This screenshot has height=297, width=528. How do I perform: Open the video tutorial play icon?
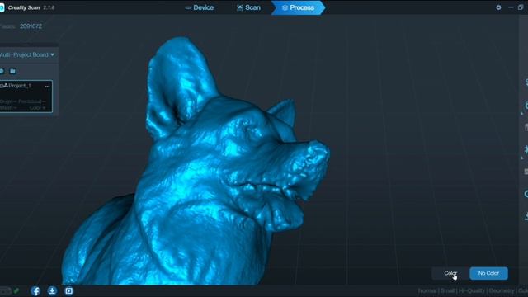coord(68,290)
